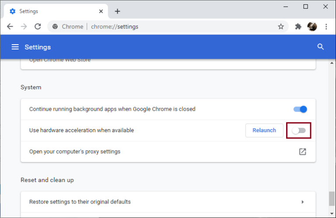Click the new tab plus button
The image size is (336, 218).
[x=117, y=11]
